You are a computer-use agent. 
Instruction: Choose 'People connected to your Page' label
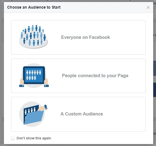pyautogui.click(x=95, y=75)
